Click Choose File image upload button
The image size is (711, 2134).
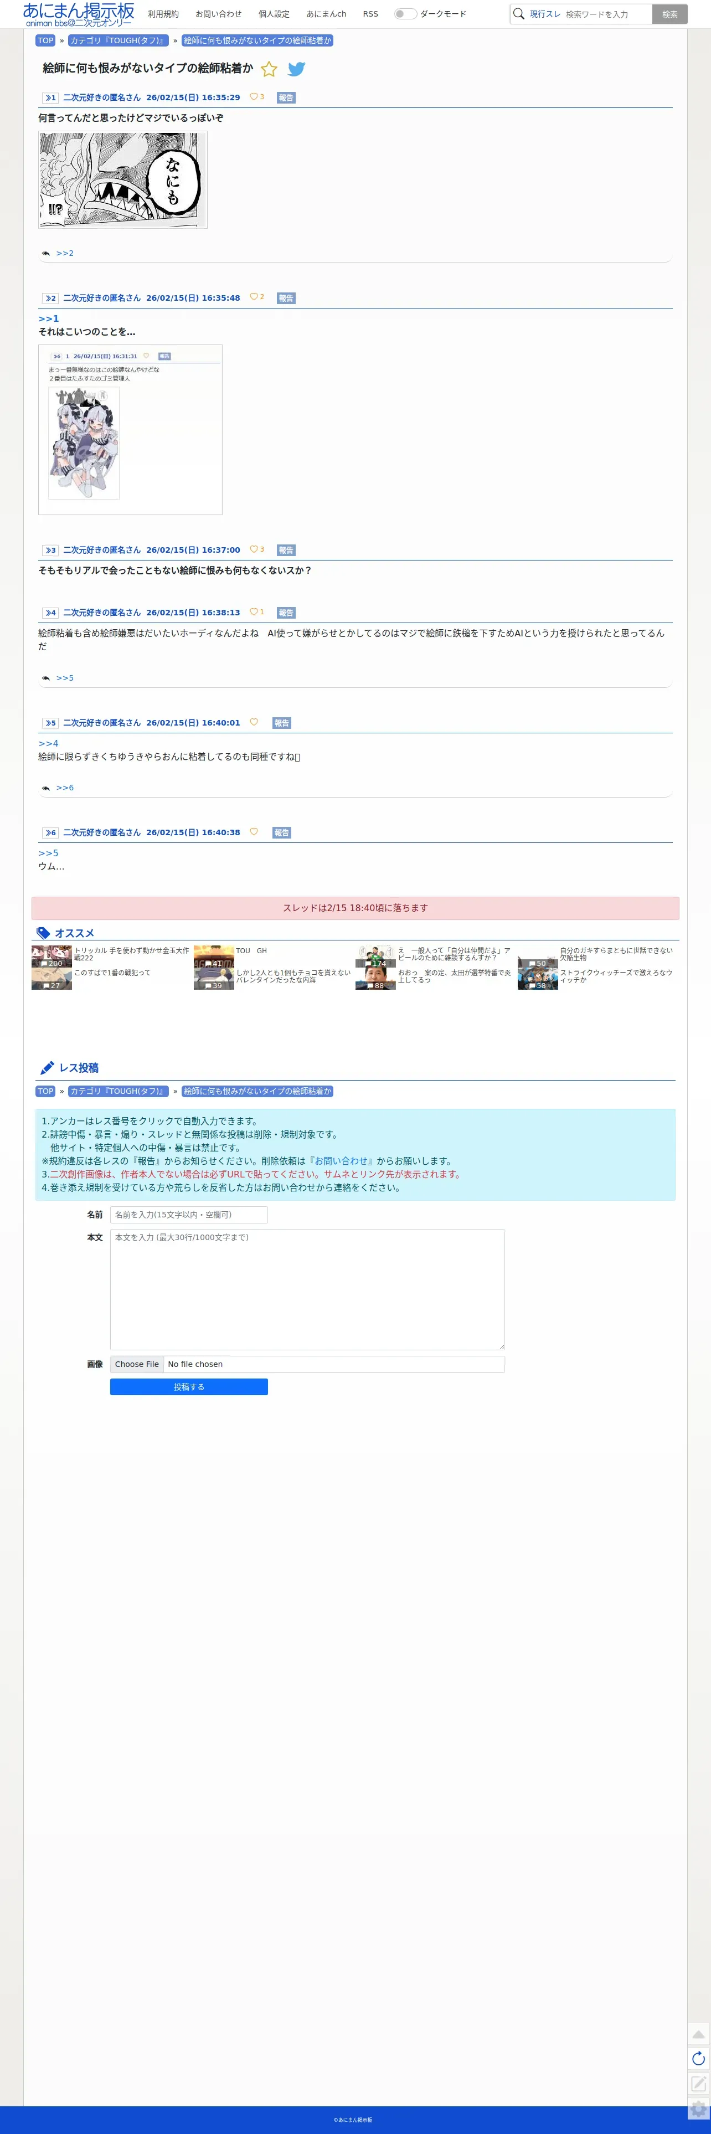coord(137,1364)
